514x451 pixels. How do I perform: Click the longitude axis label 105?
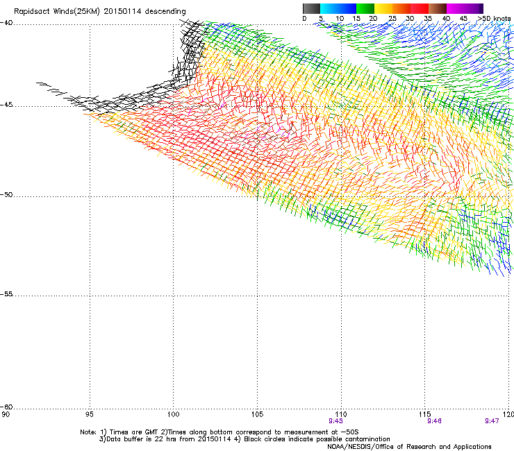(257, 415)
